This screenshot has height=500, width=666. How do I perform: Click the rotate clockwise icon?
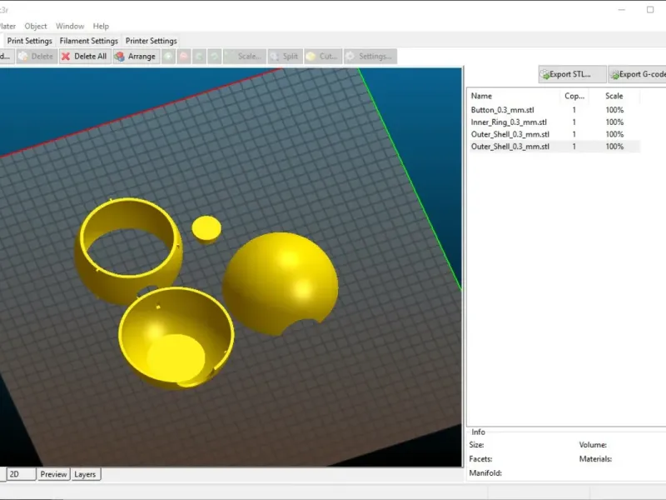point(215,56)
